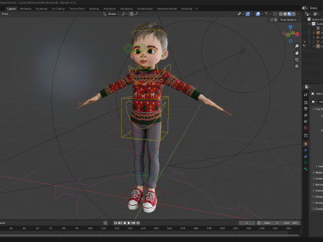323x242 pixels.
Task: Toggle the preview range clock icon
Action: (258, 223)
